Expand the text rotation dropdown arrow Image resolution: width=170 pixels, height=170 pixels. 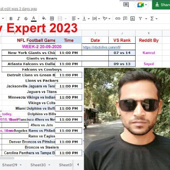tap(109, 19)
